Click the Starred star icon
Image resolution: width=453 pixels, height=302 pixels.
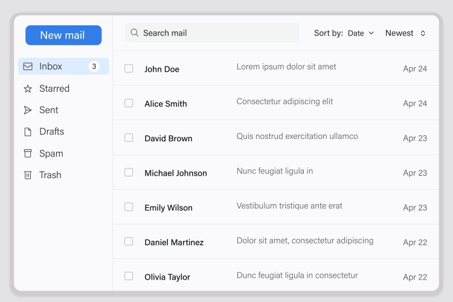(x=28, y=89)
